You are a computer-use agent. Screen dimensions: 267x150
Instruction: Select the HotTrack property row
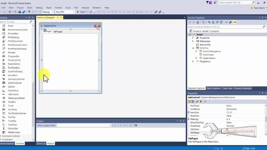tap(227, 105)
